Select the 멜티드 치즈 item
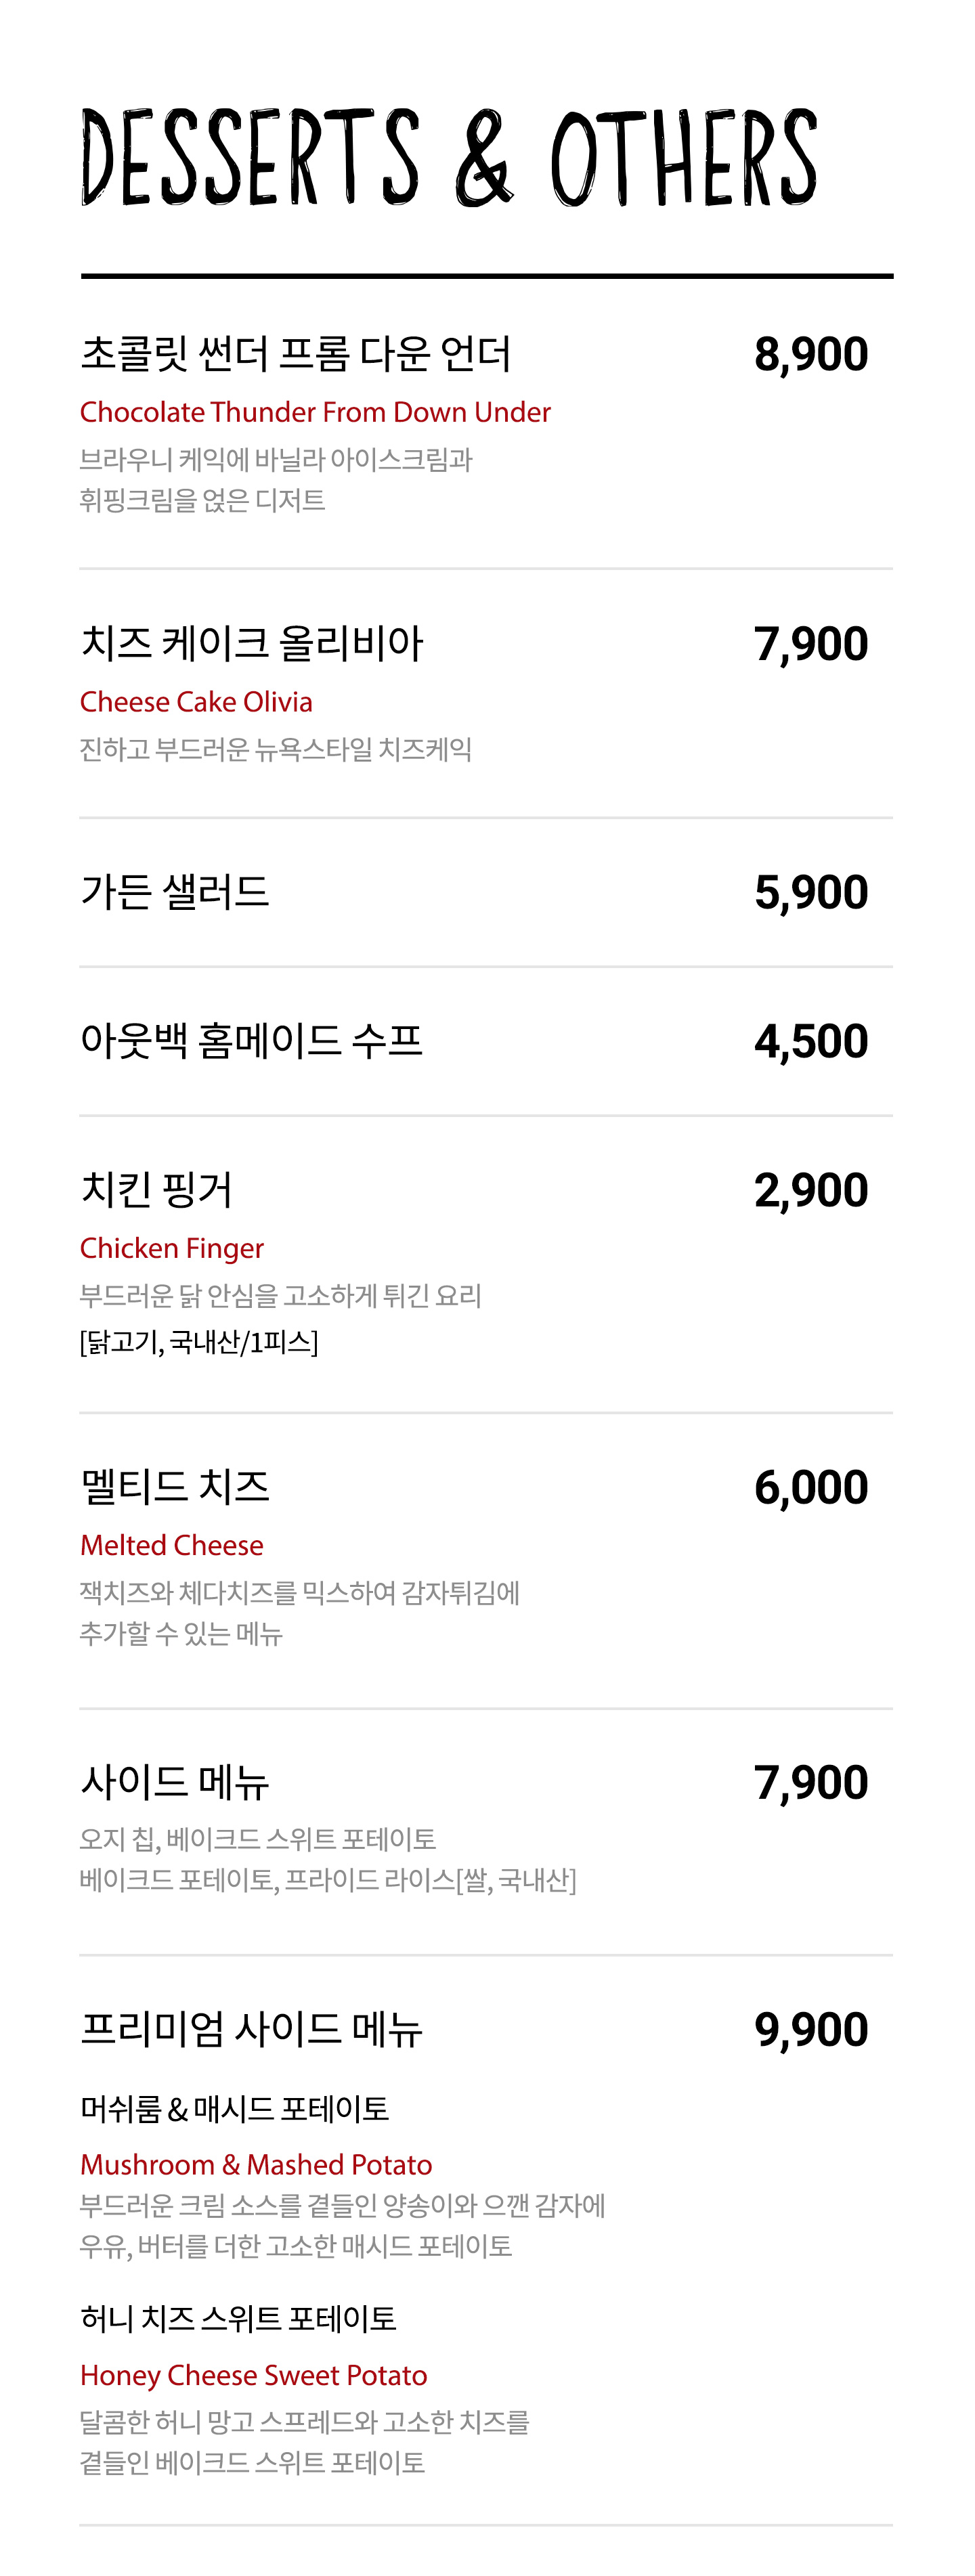975x2576 pixels. 175,1487
